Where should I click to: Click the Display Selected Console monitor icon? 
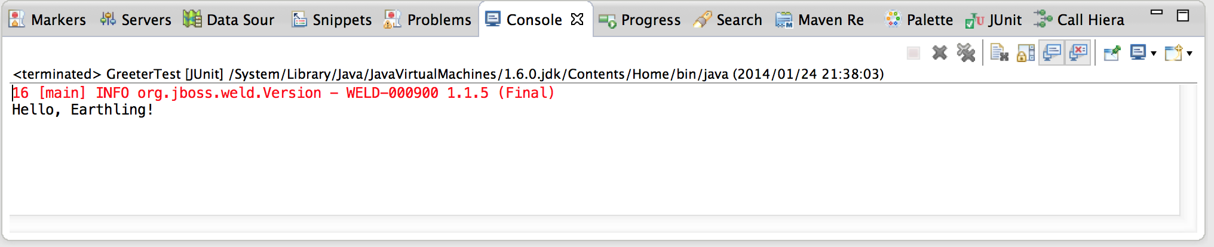[x=1138, y=53]
